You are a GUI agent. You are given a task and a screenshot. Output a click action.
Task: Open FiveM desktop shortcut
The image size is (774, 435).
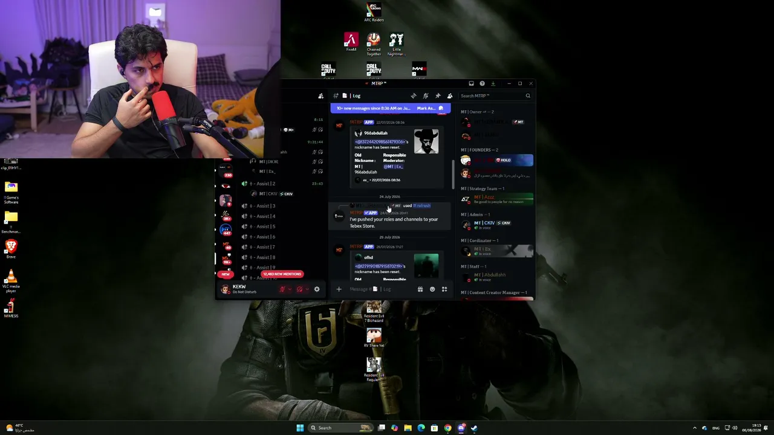[351, 42]
